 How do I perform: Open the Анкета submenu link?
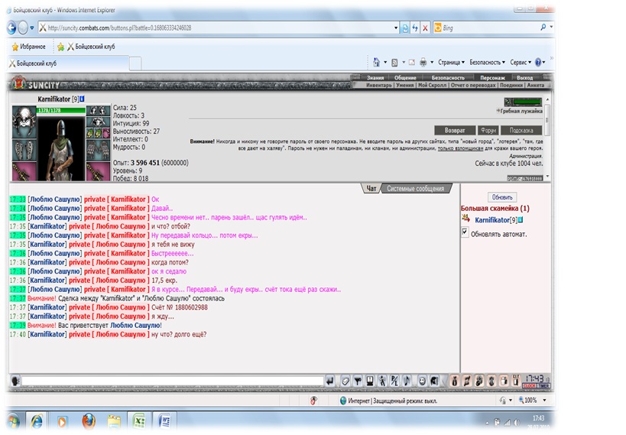pyautogui.click(x=535, y=85)
